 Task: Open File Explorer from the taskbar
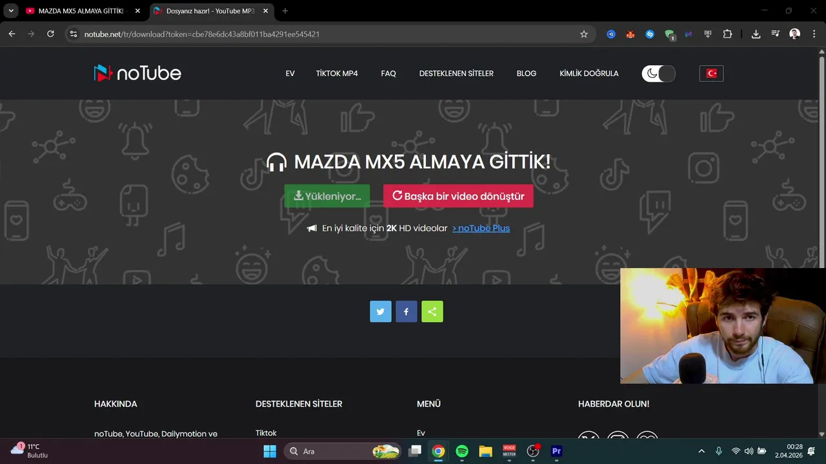pyautogui.click(x=486, y=451)
